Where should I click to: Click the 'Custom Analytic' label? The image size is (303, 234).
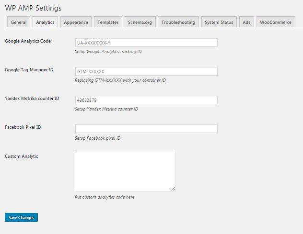click(x=22, y=156)
